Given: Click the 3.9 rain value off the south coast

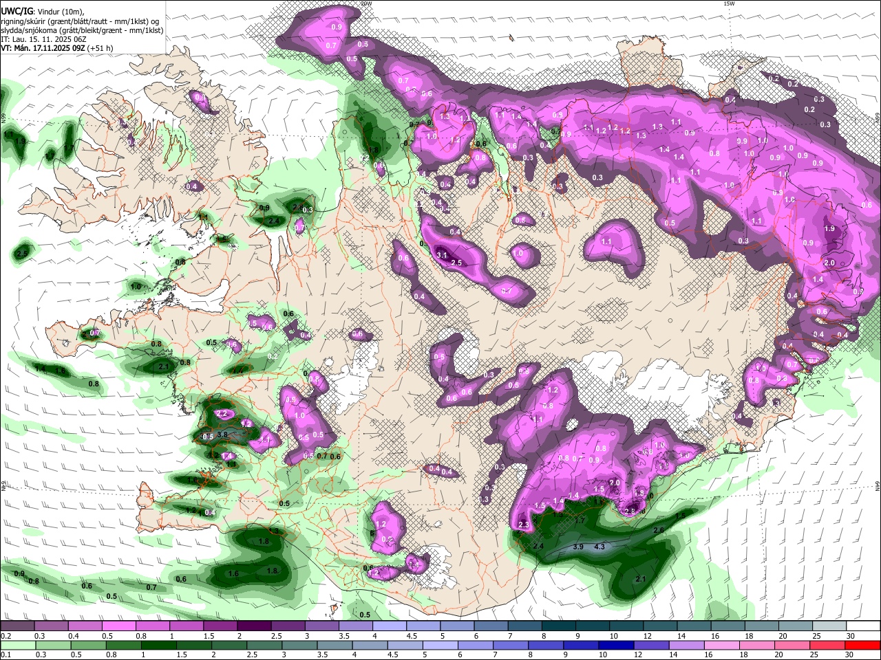Looking at the screenshot, I should (x=578, y=547).
